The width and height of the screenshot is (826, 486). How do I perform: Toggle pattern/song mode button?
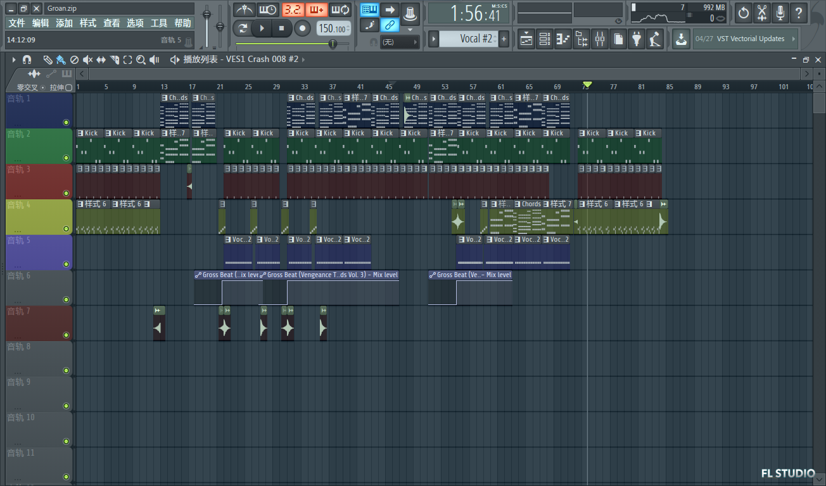pos(243,28)
